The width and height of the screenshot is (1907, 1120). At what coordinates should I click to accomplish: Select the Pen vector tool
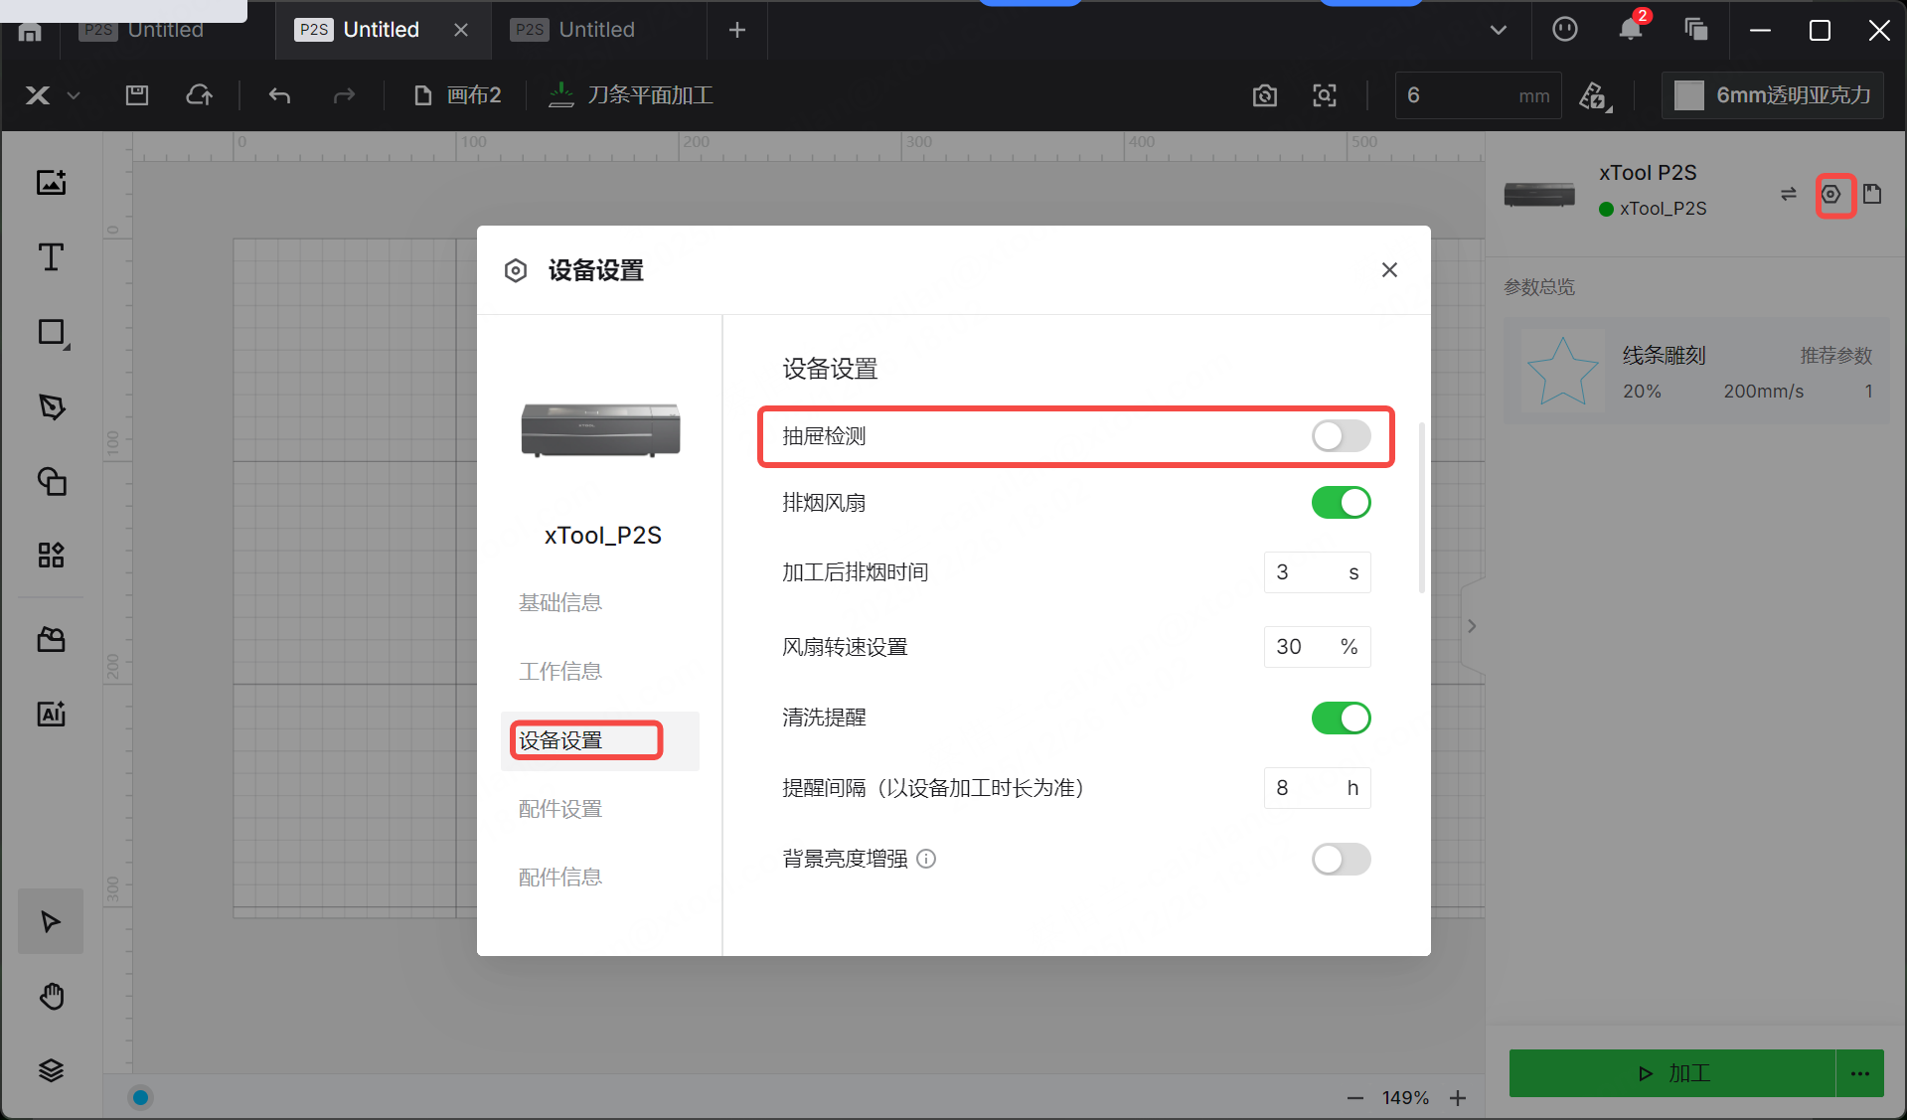[51, 406]
